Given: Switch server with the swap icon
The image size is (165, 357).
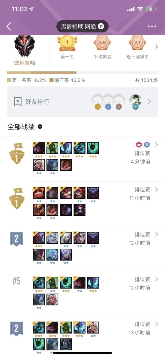Looking at the screenshot, I should pyautogui.click(x=101, y=26).
